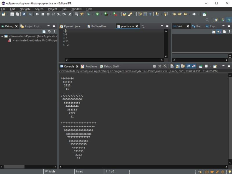Open the Navigate menu

click(25, 9)
